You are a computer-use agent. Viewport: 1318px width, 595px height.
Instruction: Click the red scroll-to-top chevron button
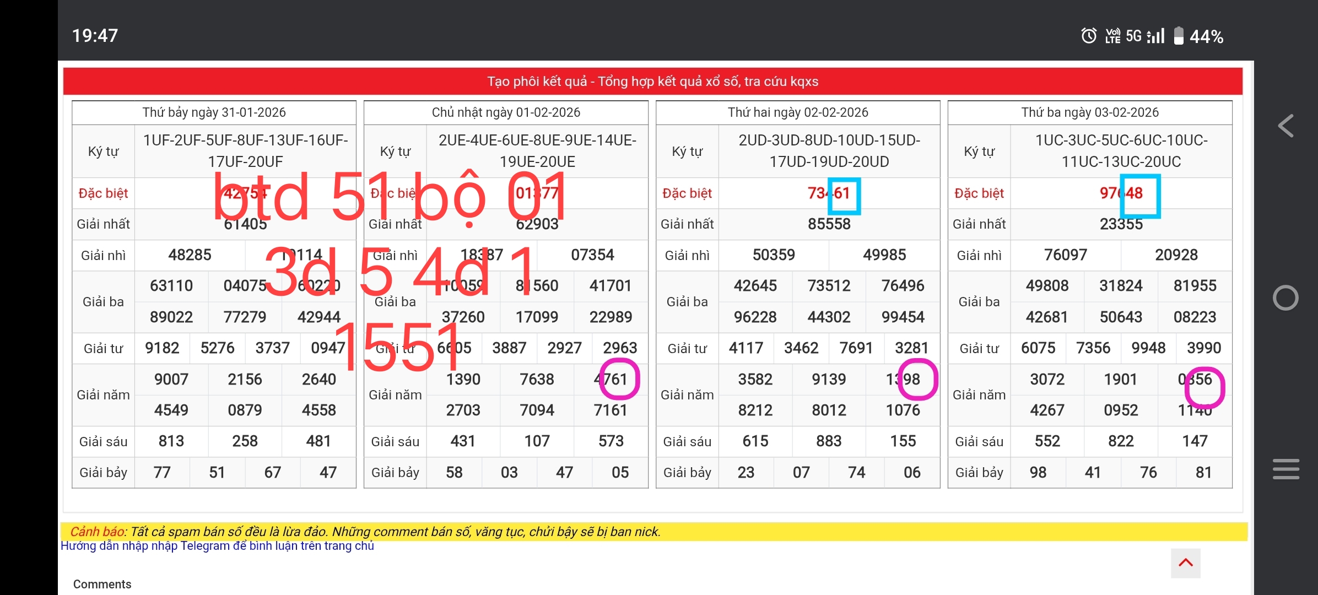click(x=1185, y=563)
